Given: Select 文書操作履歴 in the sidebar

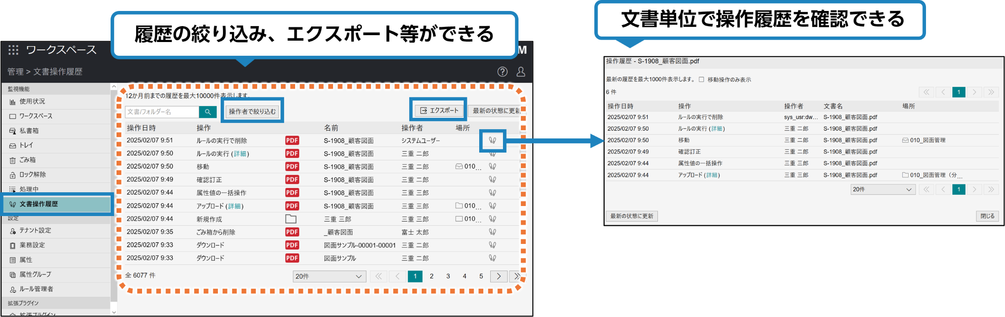Looking at the screenshot, I should point(57,204).
